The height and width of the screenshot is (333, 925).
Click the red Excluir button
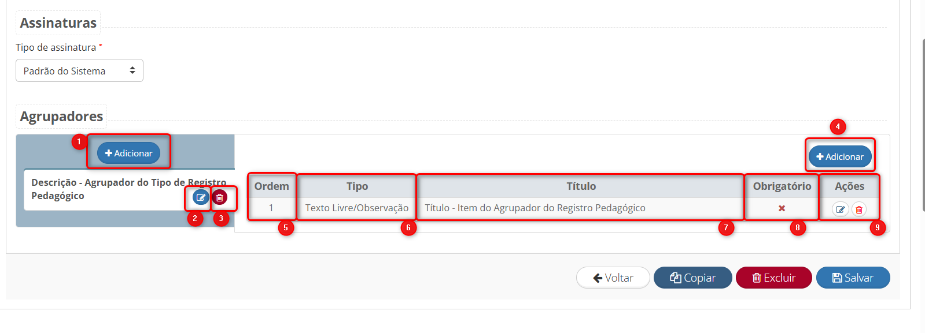773,278
